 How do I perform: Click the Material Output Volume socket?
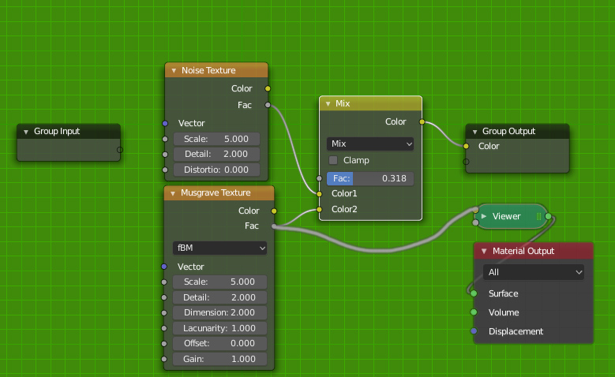474,312
